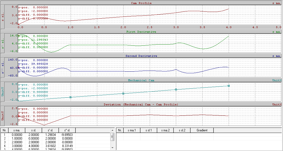Screen dimensions: 283x151
Task: Click the 'y-pos. 11.298343' readout in First Derivative
Action: [33, 40]
